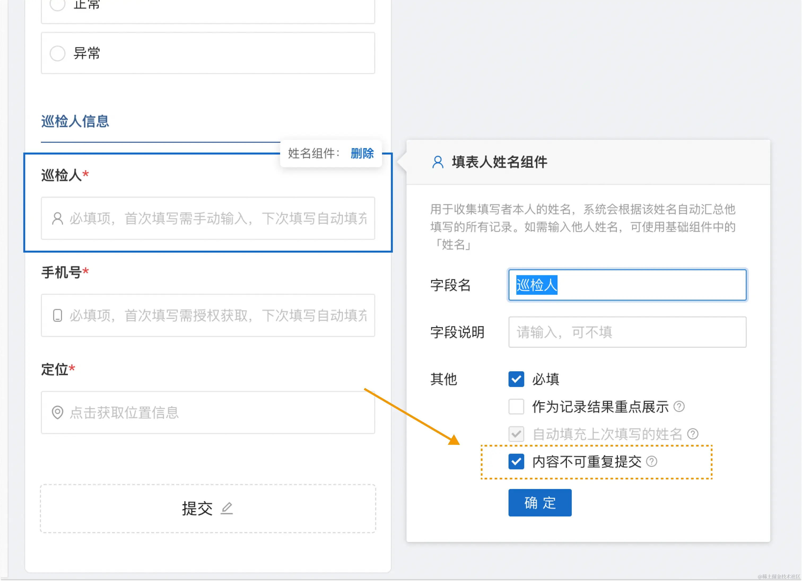Click the 删除 link for the 姓名组件

(362, 154)
